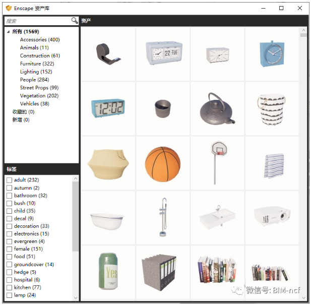
Task: Select the small row of books asset
Action: pos(272,272)
